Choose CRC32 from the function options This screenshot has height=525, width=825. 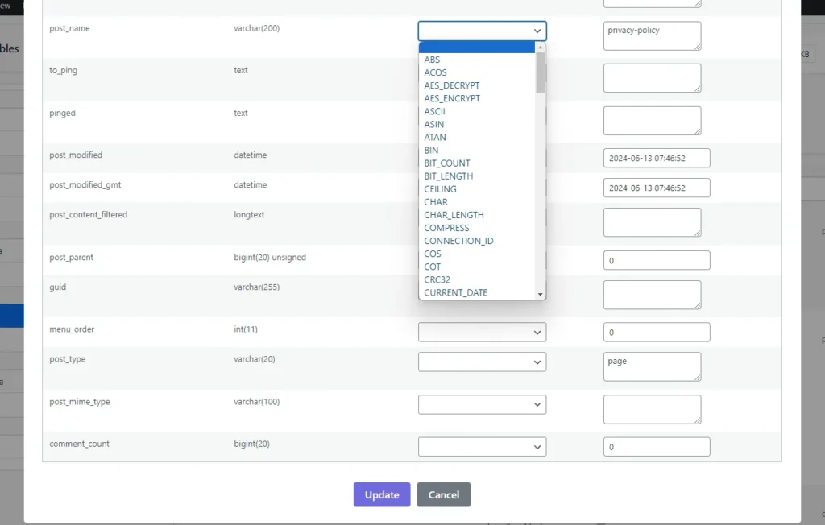click(x=436, y=279)
